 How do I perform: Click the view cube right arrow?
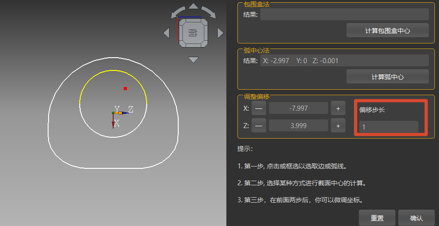pyautogui.click(x=220, y=33)
